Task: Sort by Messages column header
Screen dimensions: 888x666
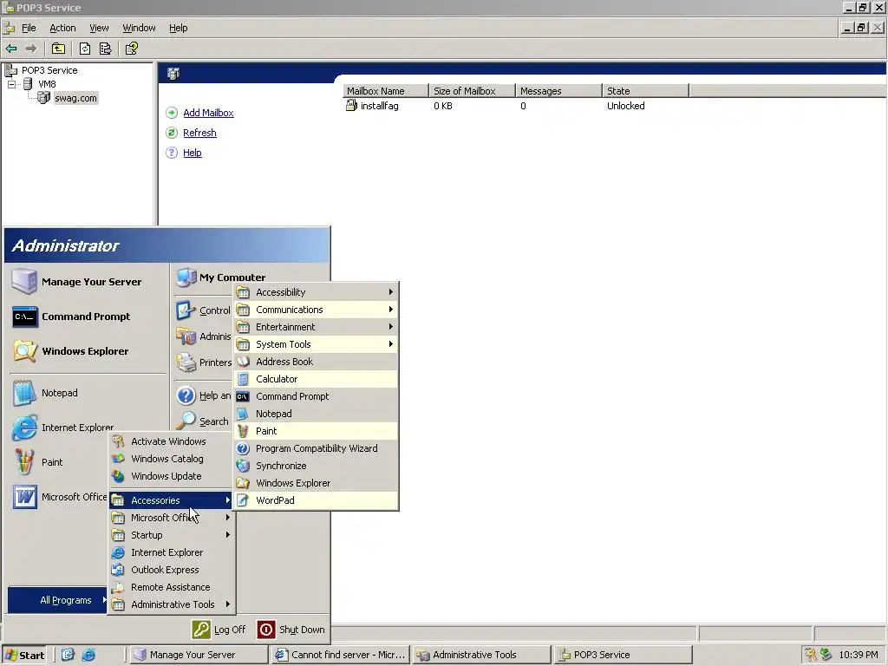Action: [559, 90]
